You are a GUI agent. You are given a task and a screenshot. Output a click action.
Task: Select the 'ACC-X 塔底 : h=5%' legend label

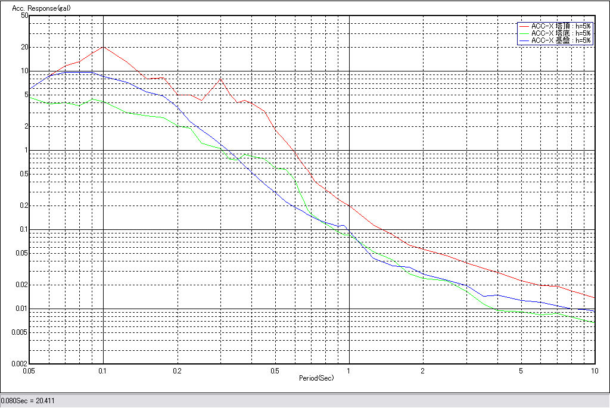point(561,33)
